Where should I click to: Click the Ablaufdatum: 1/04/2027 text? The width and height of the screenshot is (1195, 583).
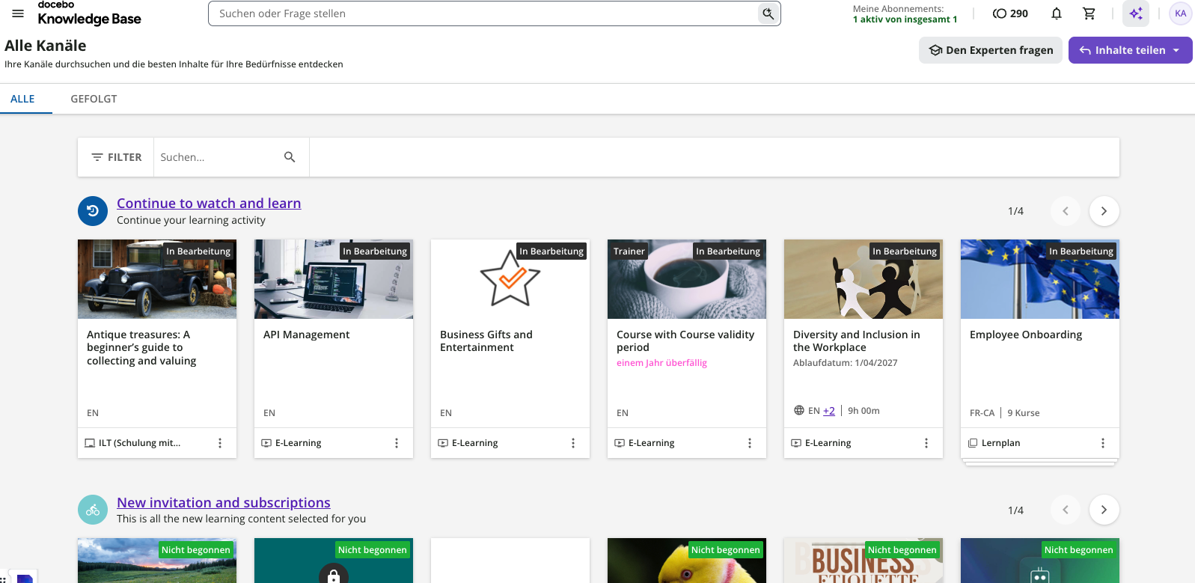tap(846, 363)
